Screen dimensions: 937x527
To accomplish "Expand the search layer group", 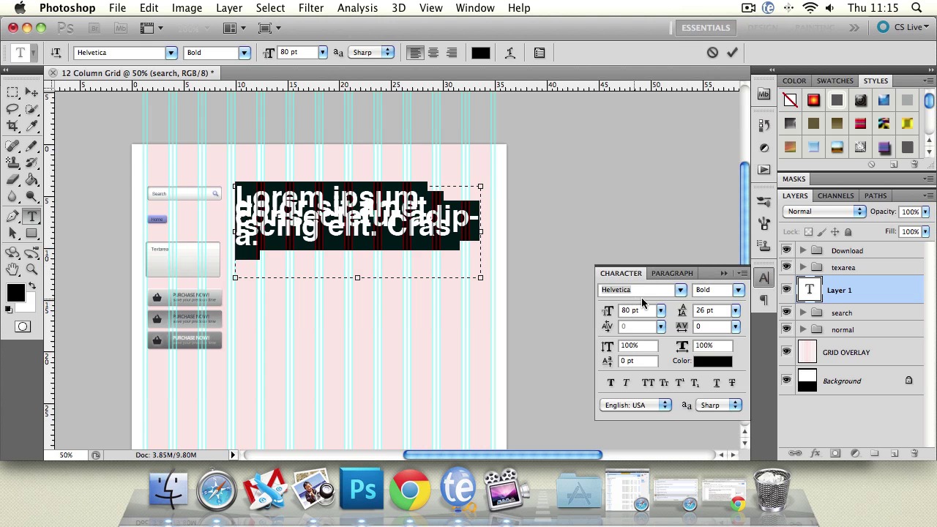I will click(803, 313).
